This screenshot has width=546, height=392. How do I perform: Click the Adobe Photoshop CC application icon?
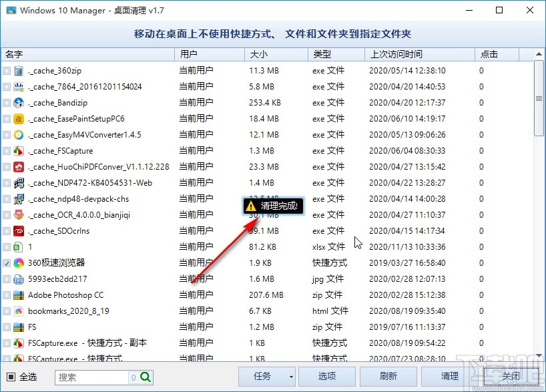(x=17, y=295)
